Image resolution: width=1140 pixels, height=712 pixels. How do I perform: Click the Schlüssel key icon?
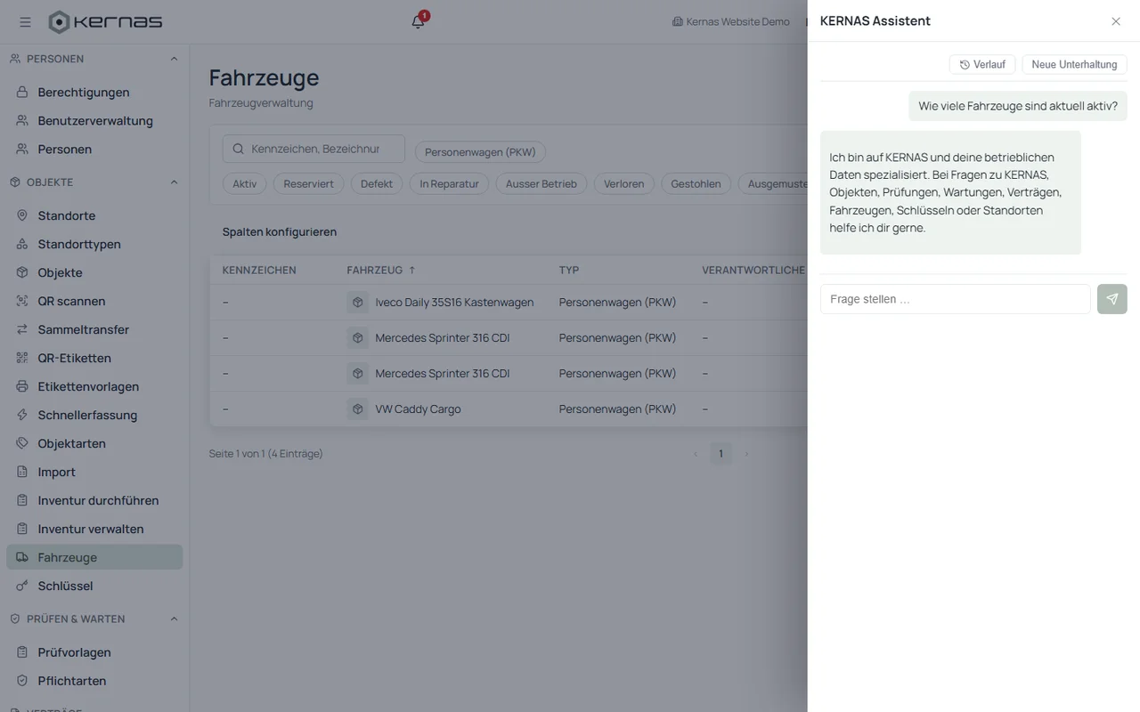point(22,586)
